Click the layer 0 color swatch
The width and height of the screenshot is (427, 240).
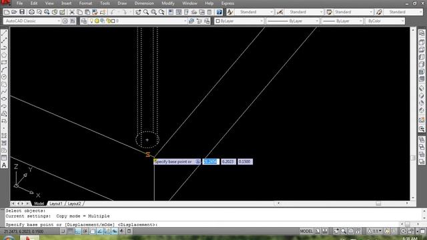(113, 21)
